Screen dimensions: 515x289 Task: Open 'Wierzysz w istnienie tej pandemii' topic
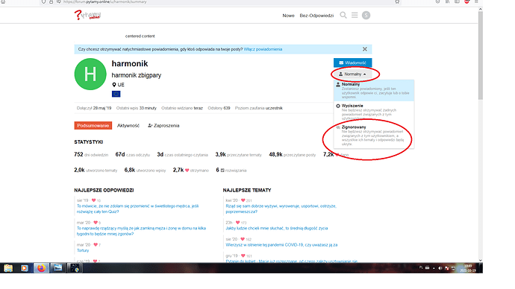tap(281, 245)
